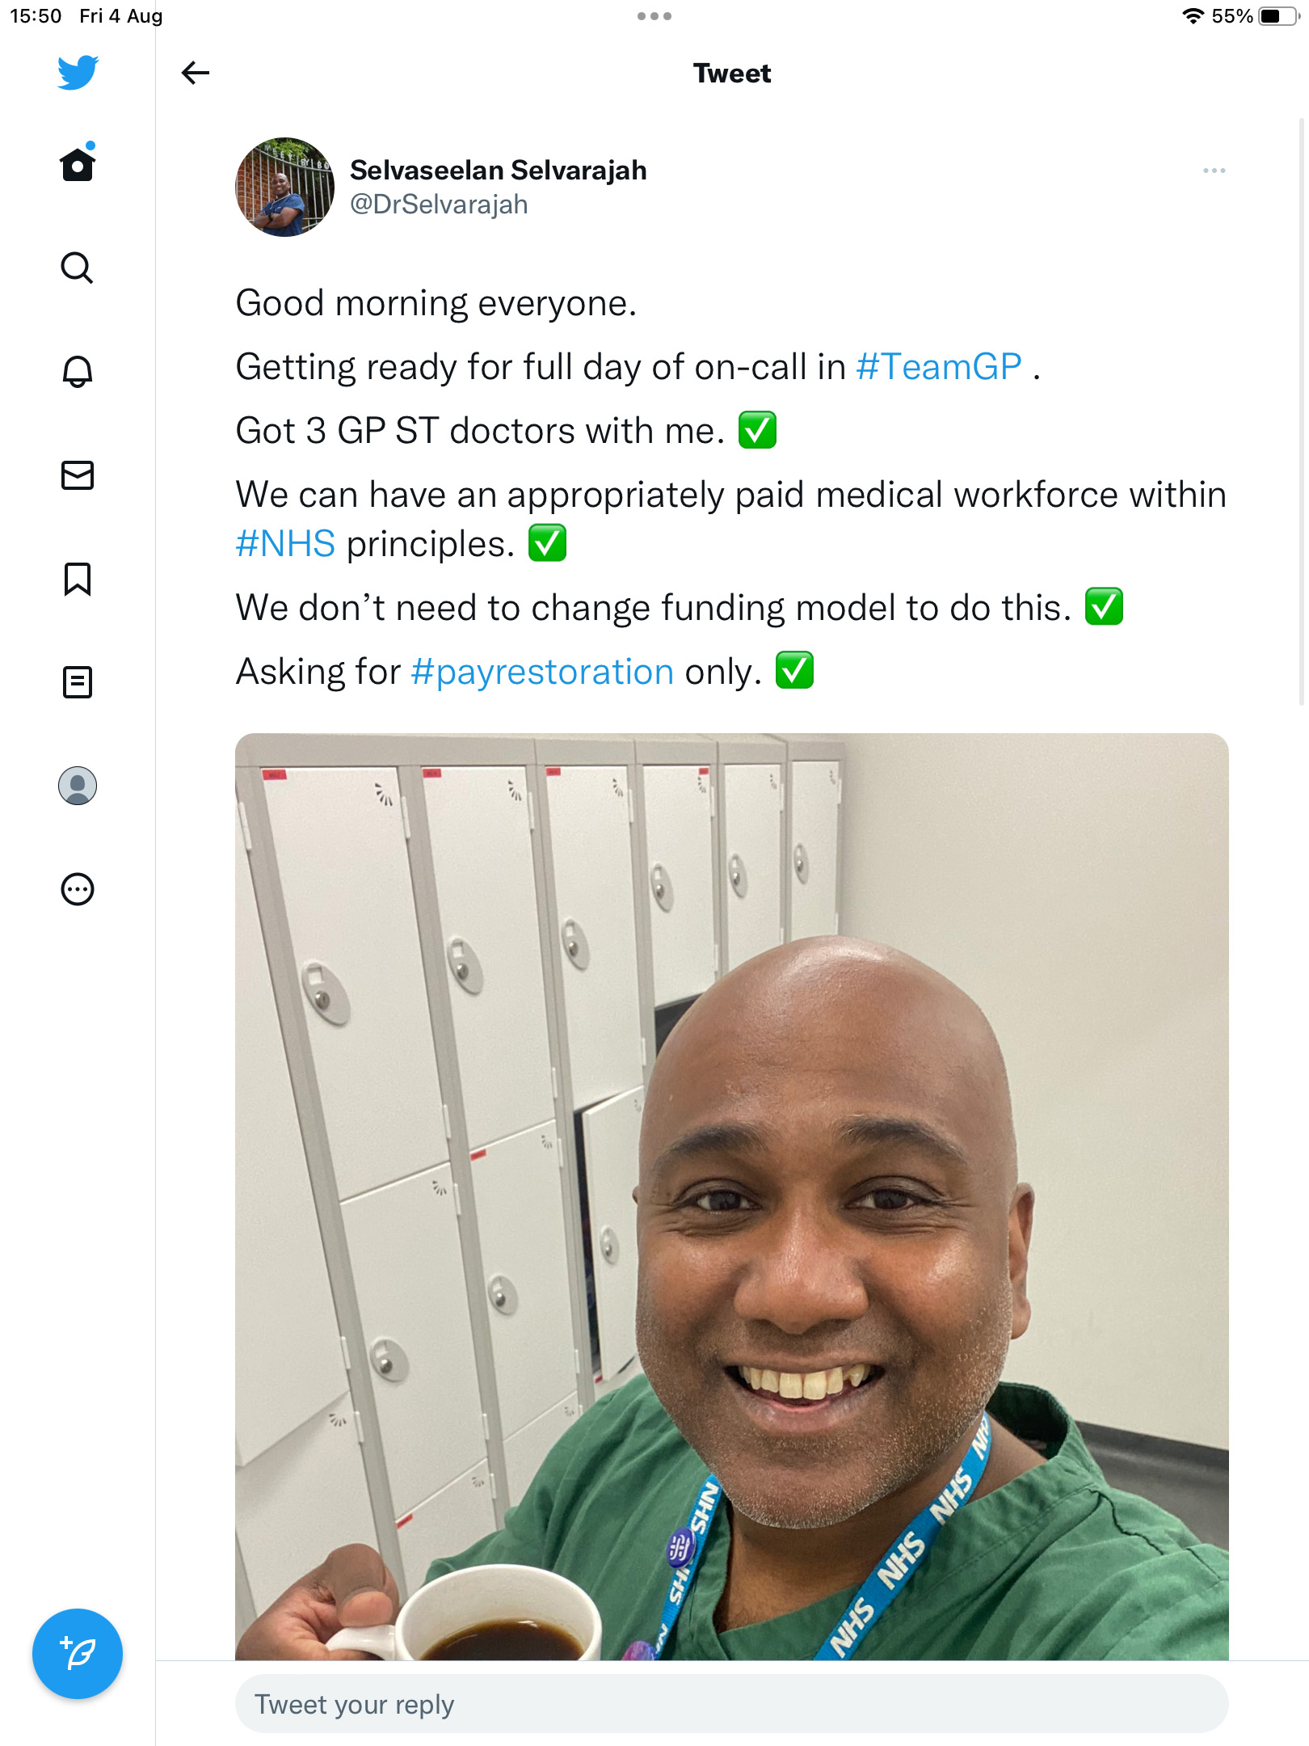Open the Lists icon in sidebar
This screenshot has height=1746, width=1309.
pos(78,682)
